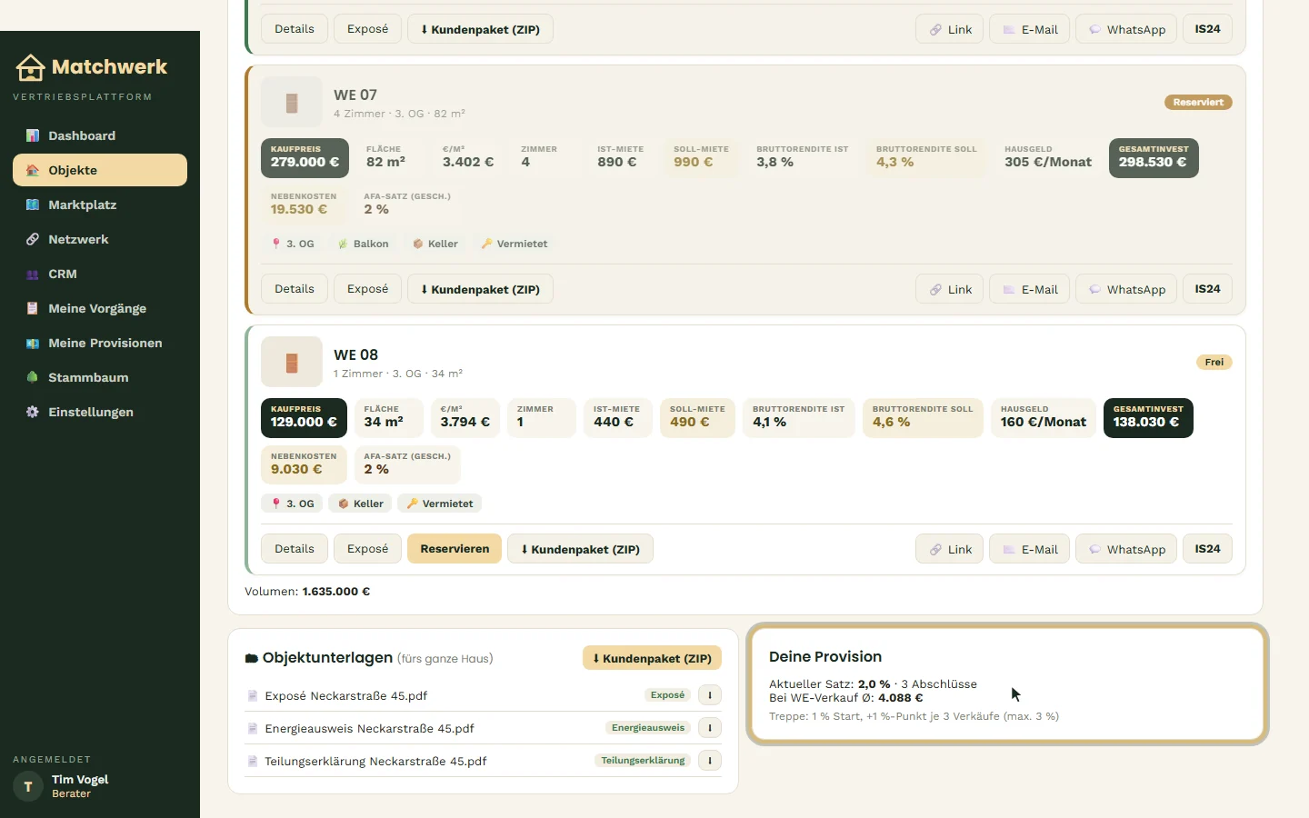Open Exposé for WE 08

point(367,549)
